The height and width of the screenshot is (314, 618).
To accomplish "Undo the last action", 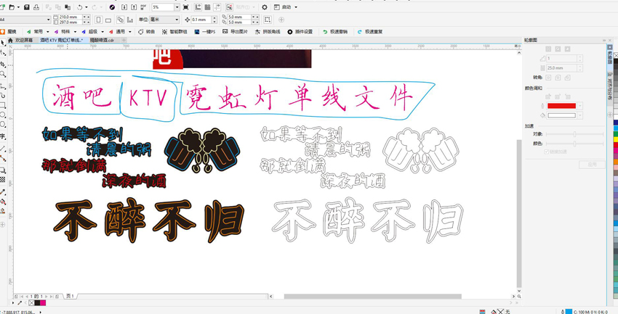I will (x=80, y=7).
